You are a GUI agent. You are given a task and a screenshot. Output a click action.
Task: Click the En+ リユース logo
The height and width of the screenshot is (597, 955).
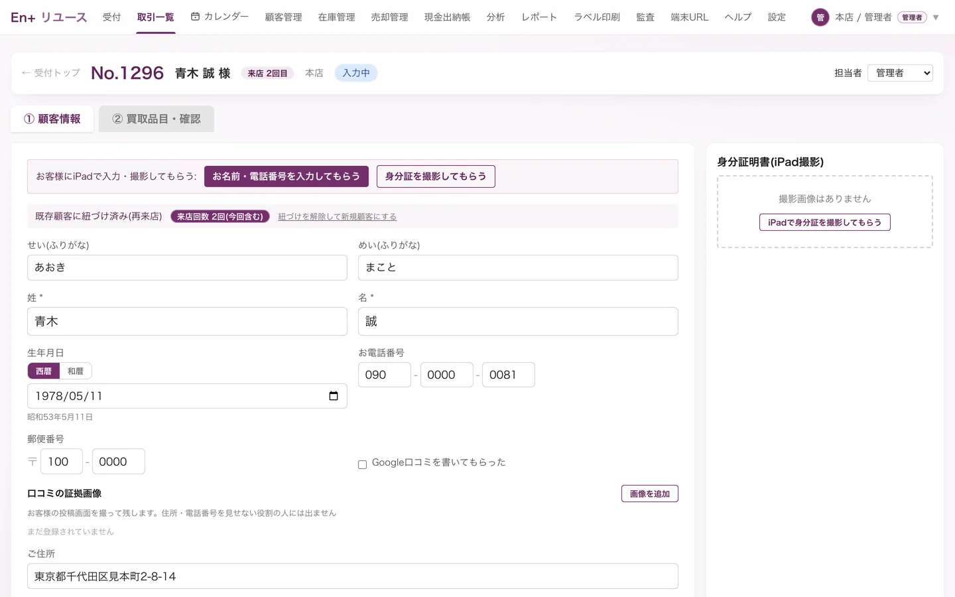49,17
